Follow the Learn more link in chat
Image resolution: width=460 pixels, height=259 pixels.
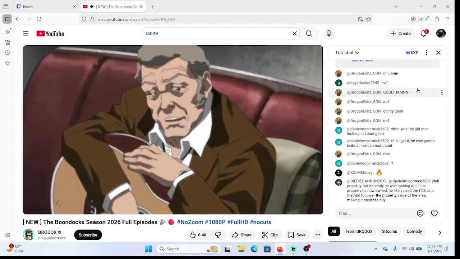[x=362, y=61]
